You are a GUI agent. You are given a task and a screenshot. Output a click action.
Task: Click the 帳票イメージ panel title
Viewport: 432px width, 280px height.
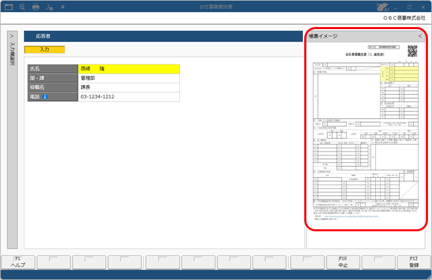point(323,36)
